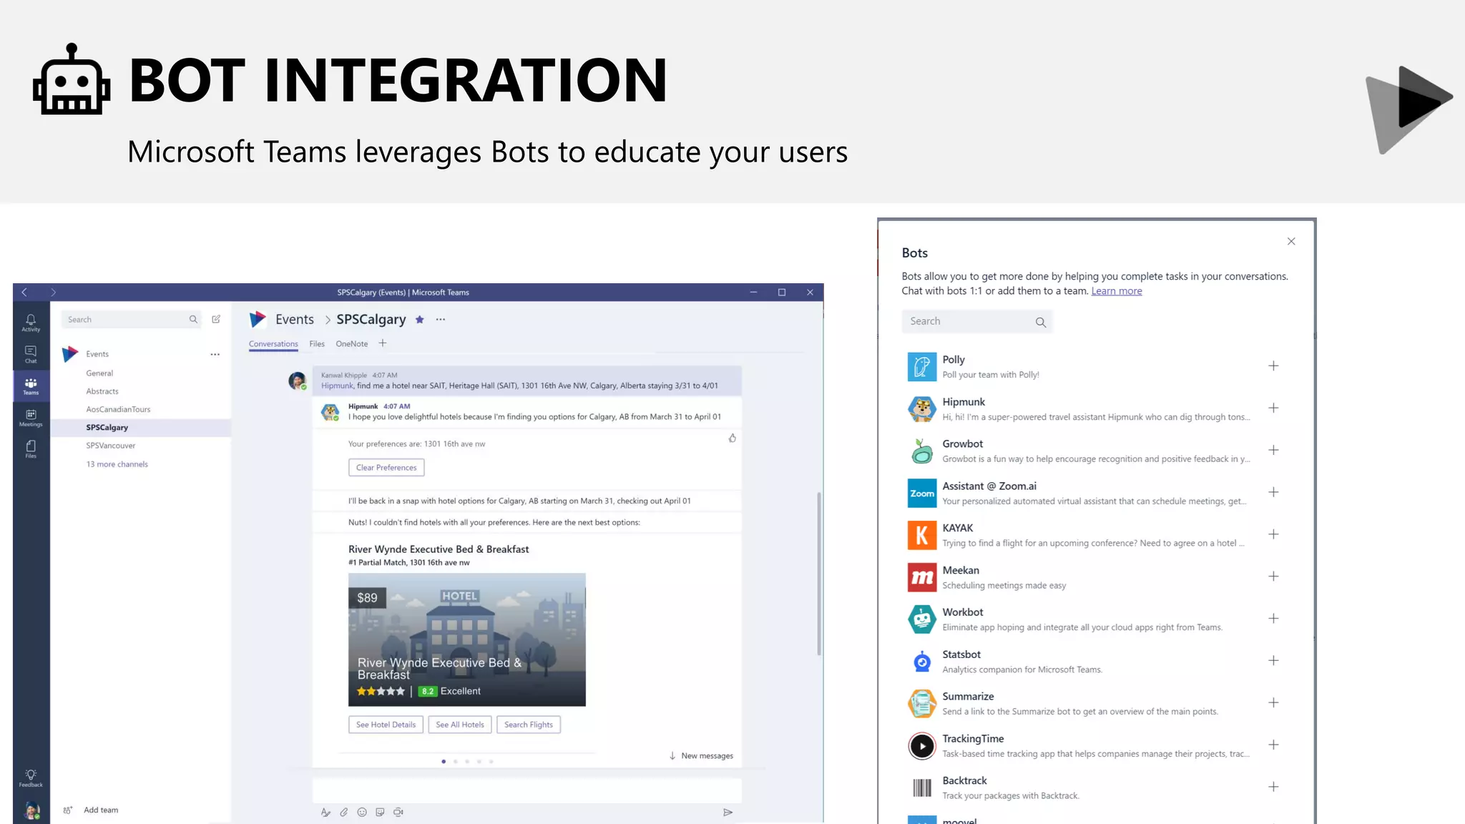Click the Teams search box

pyautogui.click(x=132, y=320)
